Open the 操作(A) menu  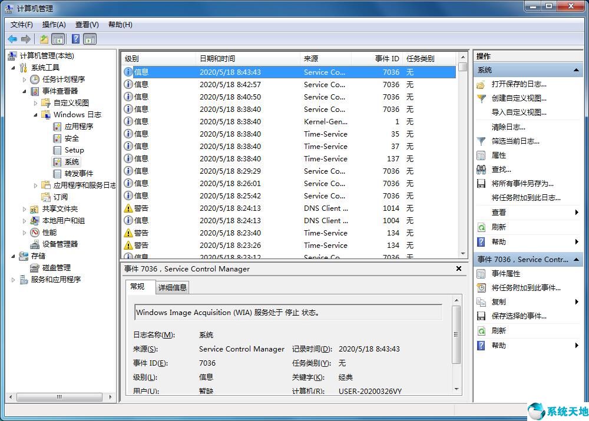click(x=54, y=24)
